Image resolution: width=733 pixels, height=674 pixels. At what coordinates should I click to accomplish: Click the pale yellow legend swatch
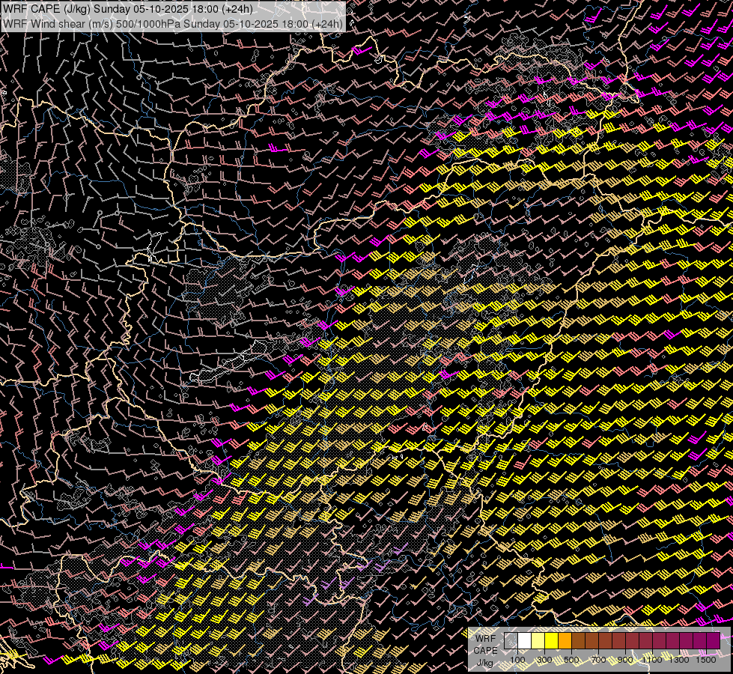pyautogui.click(x=538, y=641)
